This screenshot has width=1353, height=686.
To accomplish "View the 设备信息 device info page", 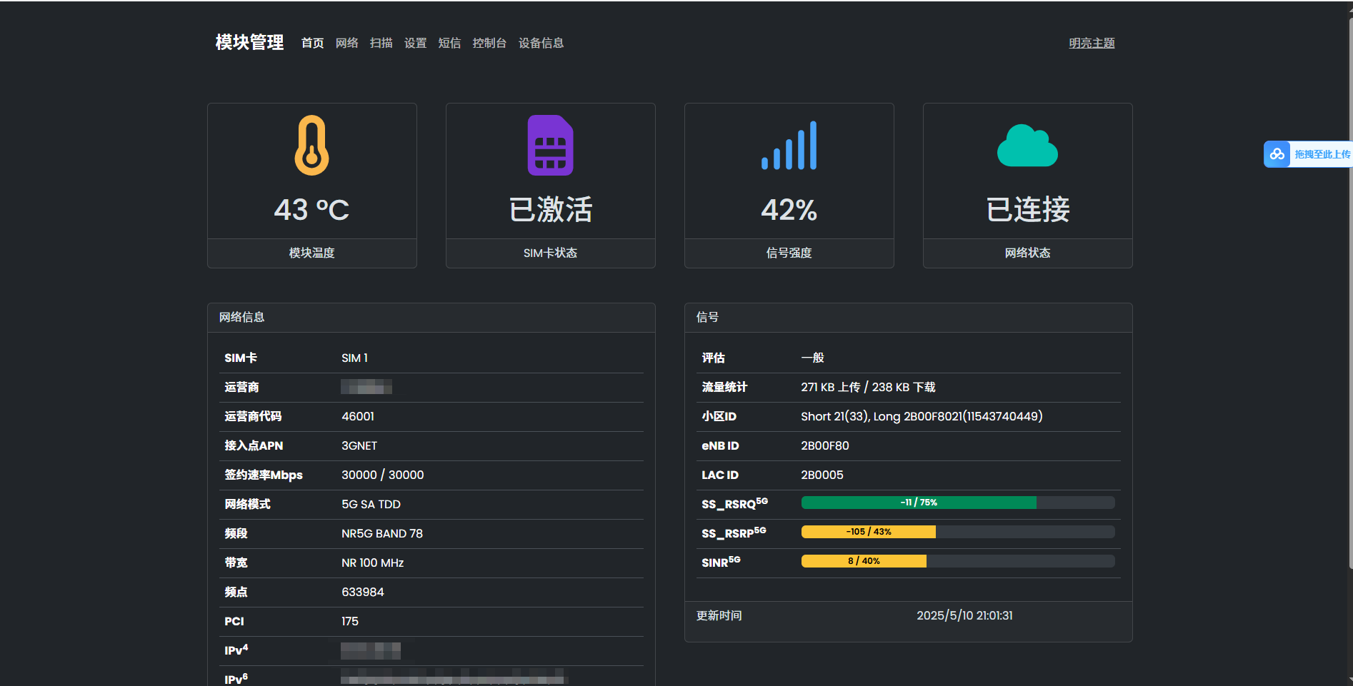I will [541, 43].
